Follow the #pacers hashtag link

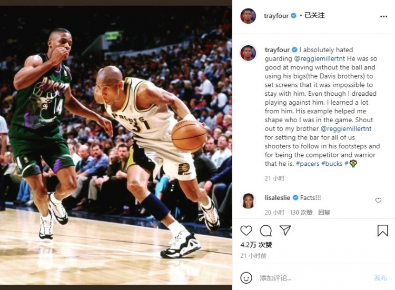point(308,164)
